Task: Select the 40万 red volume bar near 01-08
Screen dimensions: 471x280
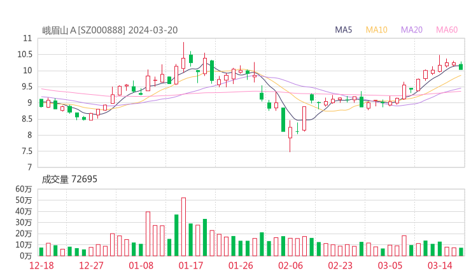Action: tap(148, 234)
